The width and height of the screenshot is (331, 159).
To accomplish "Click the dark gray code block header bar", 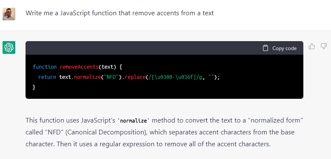I will click(164, 48).
